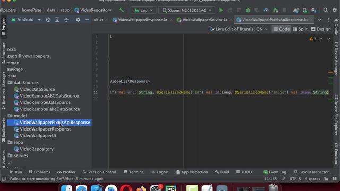340x191 pixels.
Task: Switch editor to Design view
Action: (321, 29)
